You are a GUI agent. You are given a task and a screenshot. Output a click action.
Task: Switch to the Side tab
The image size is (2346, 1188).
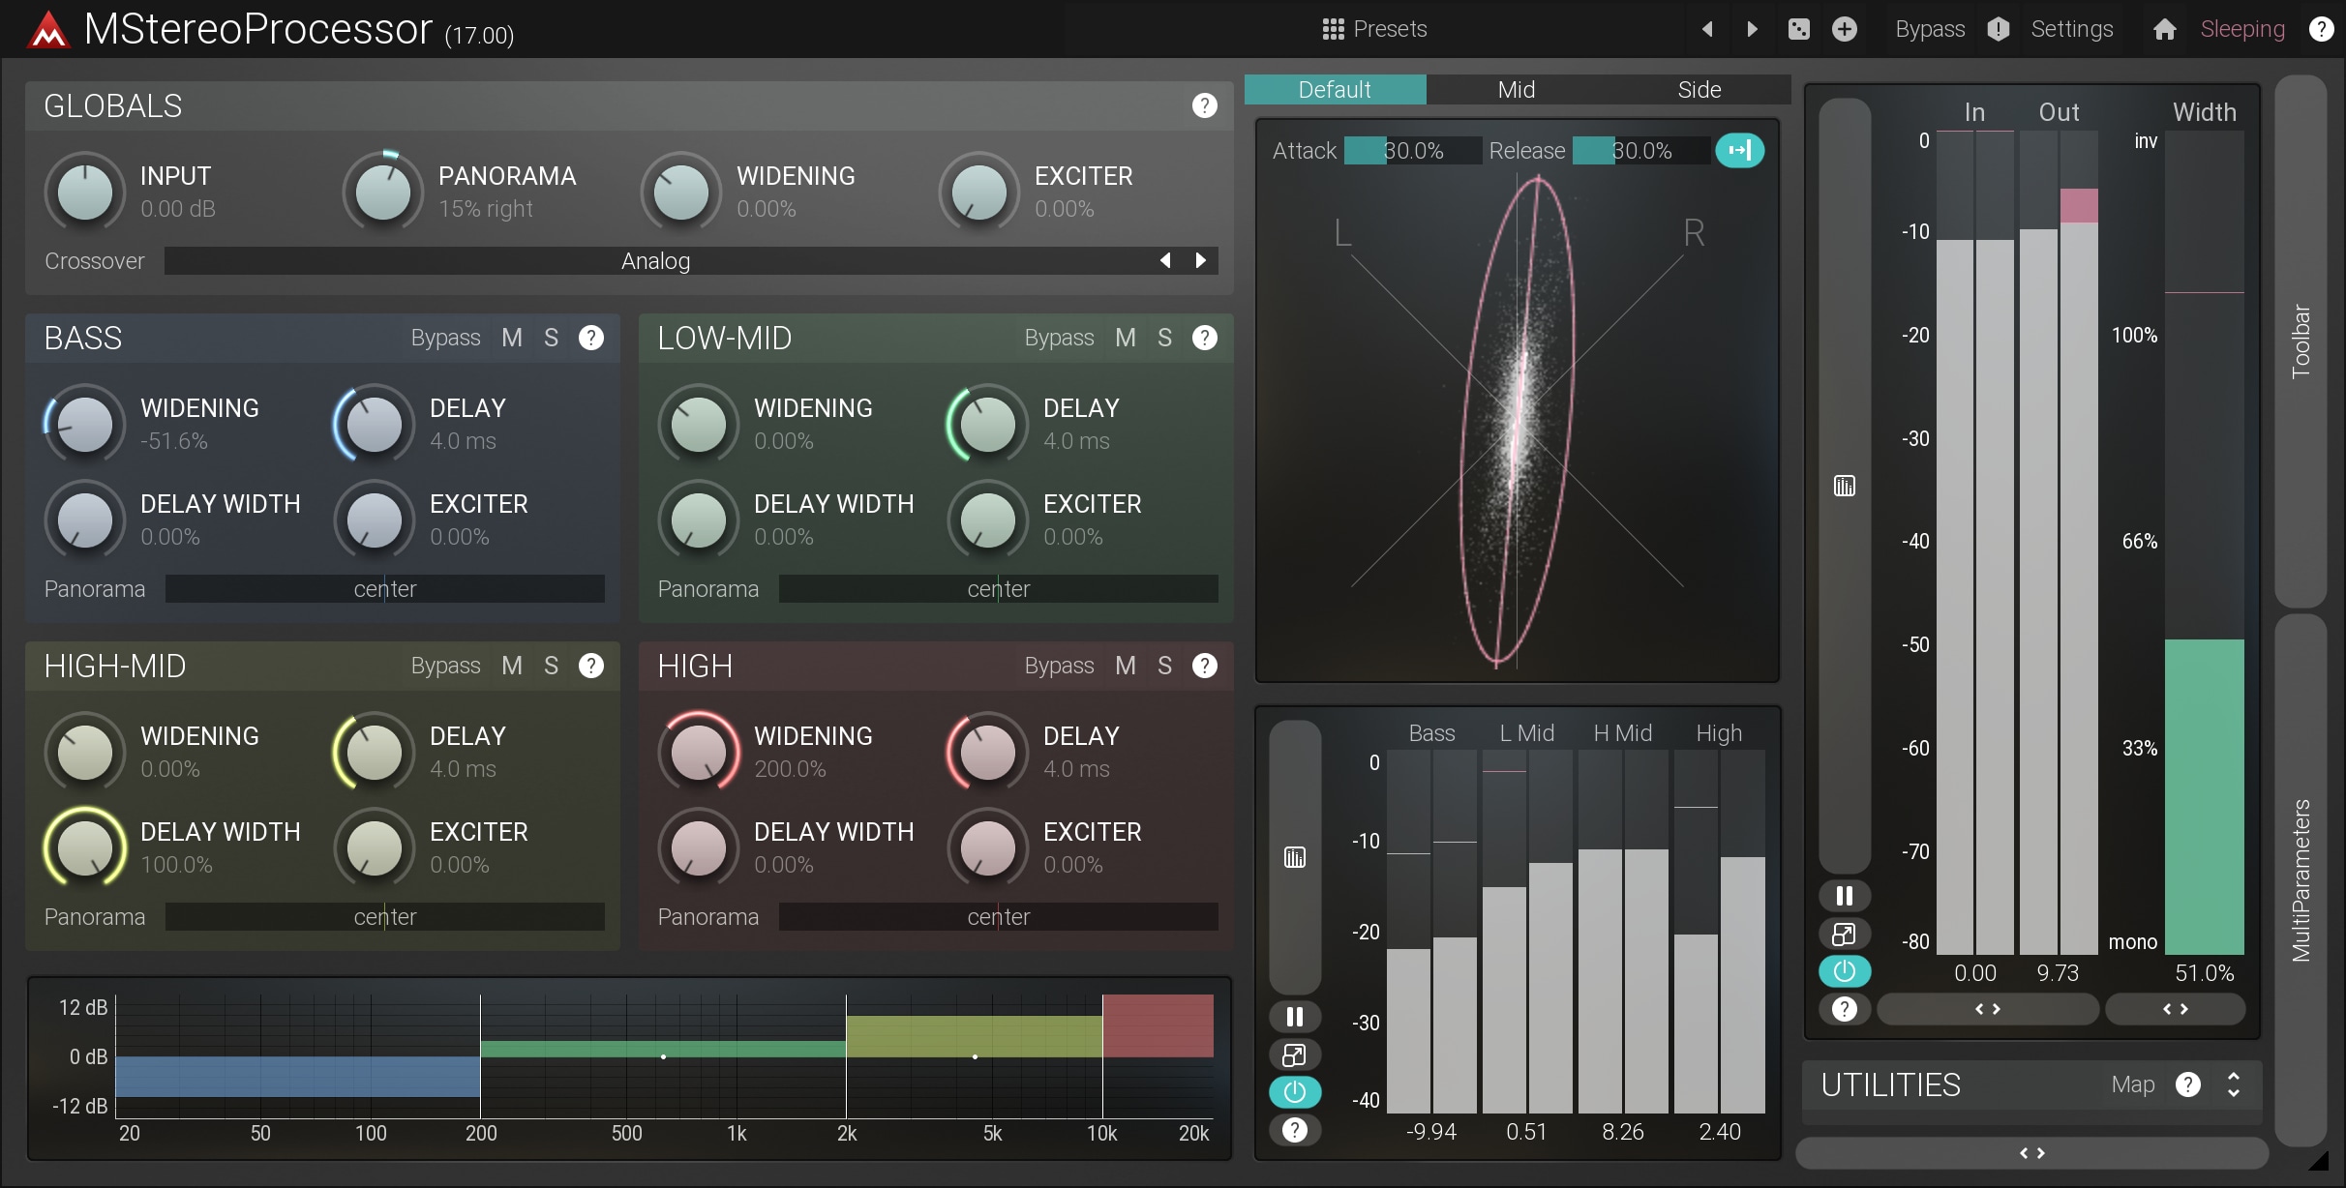tap(1699, 89)
